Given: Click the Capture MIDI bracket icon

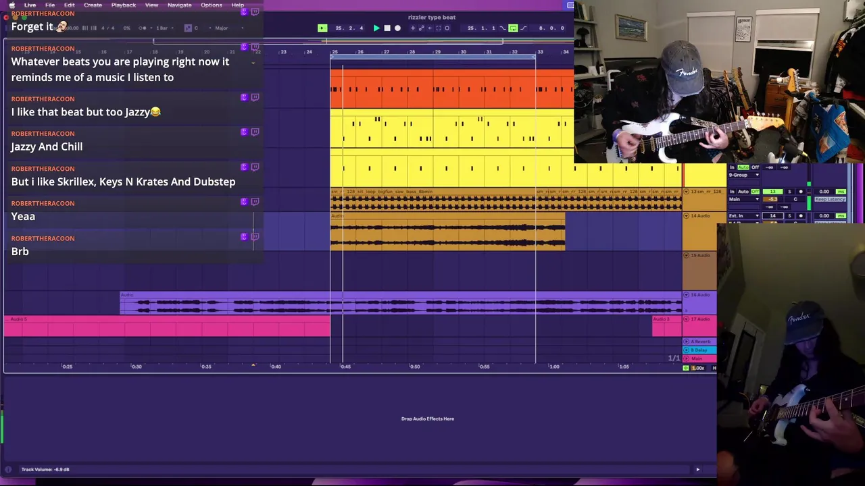Looking at the screenshot, I should coord(439,28).
